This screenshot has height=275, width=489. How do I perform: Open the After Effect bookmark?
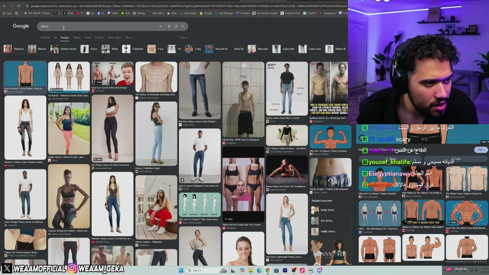pyautogui.click(x=156, y=13)
